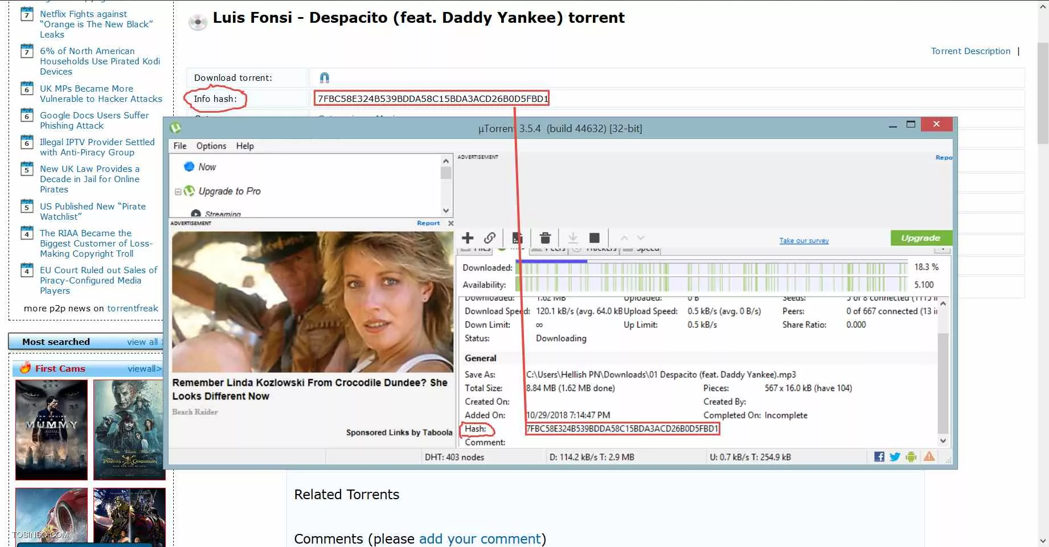Click the Start Torrent download arrow icon
Screen dimensions: 1049x547
tap(573, 238)
